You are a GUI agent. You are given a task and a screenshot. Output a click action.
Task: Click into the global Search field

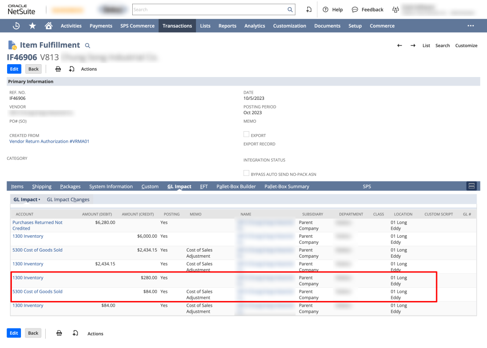click(209, 10)
